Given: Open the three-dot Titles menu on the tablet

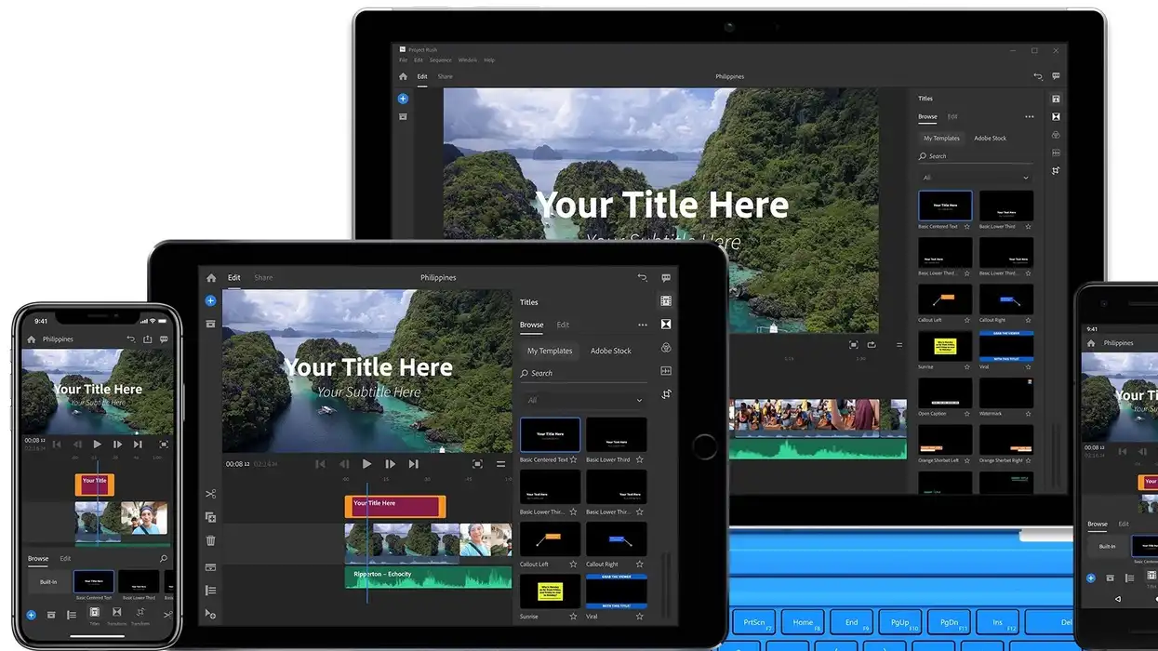Looking at the screenshot, I should point(642,325).
